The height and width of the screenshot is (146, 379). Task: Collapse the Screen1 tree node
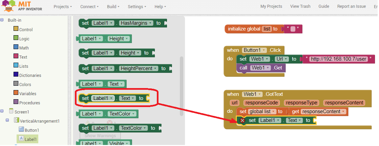click(2, 111)
